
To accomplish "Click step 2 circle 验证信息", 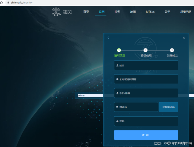I will (145, 50).
